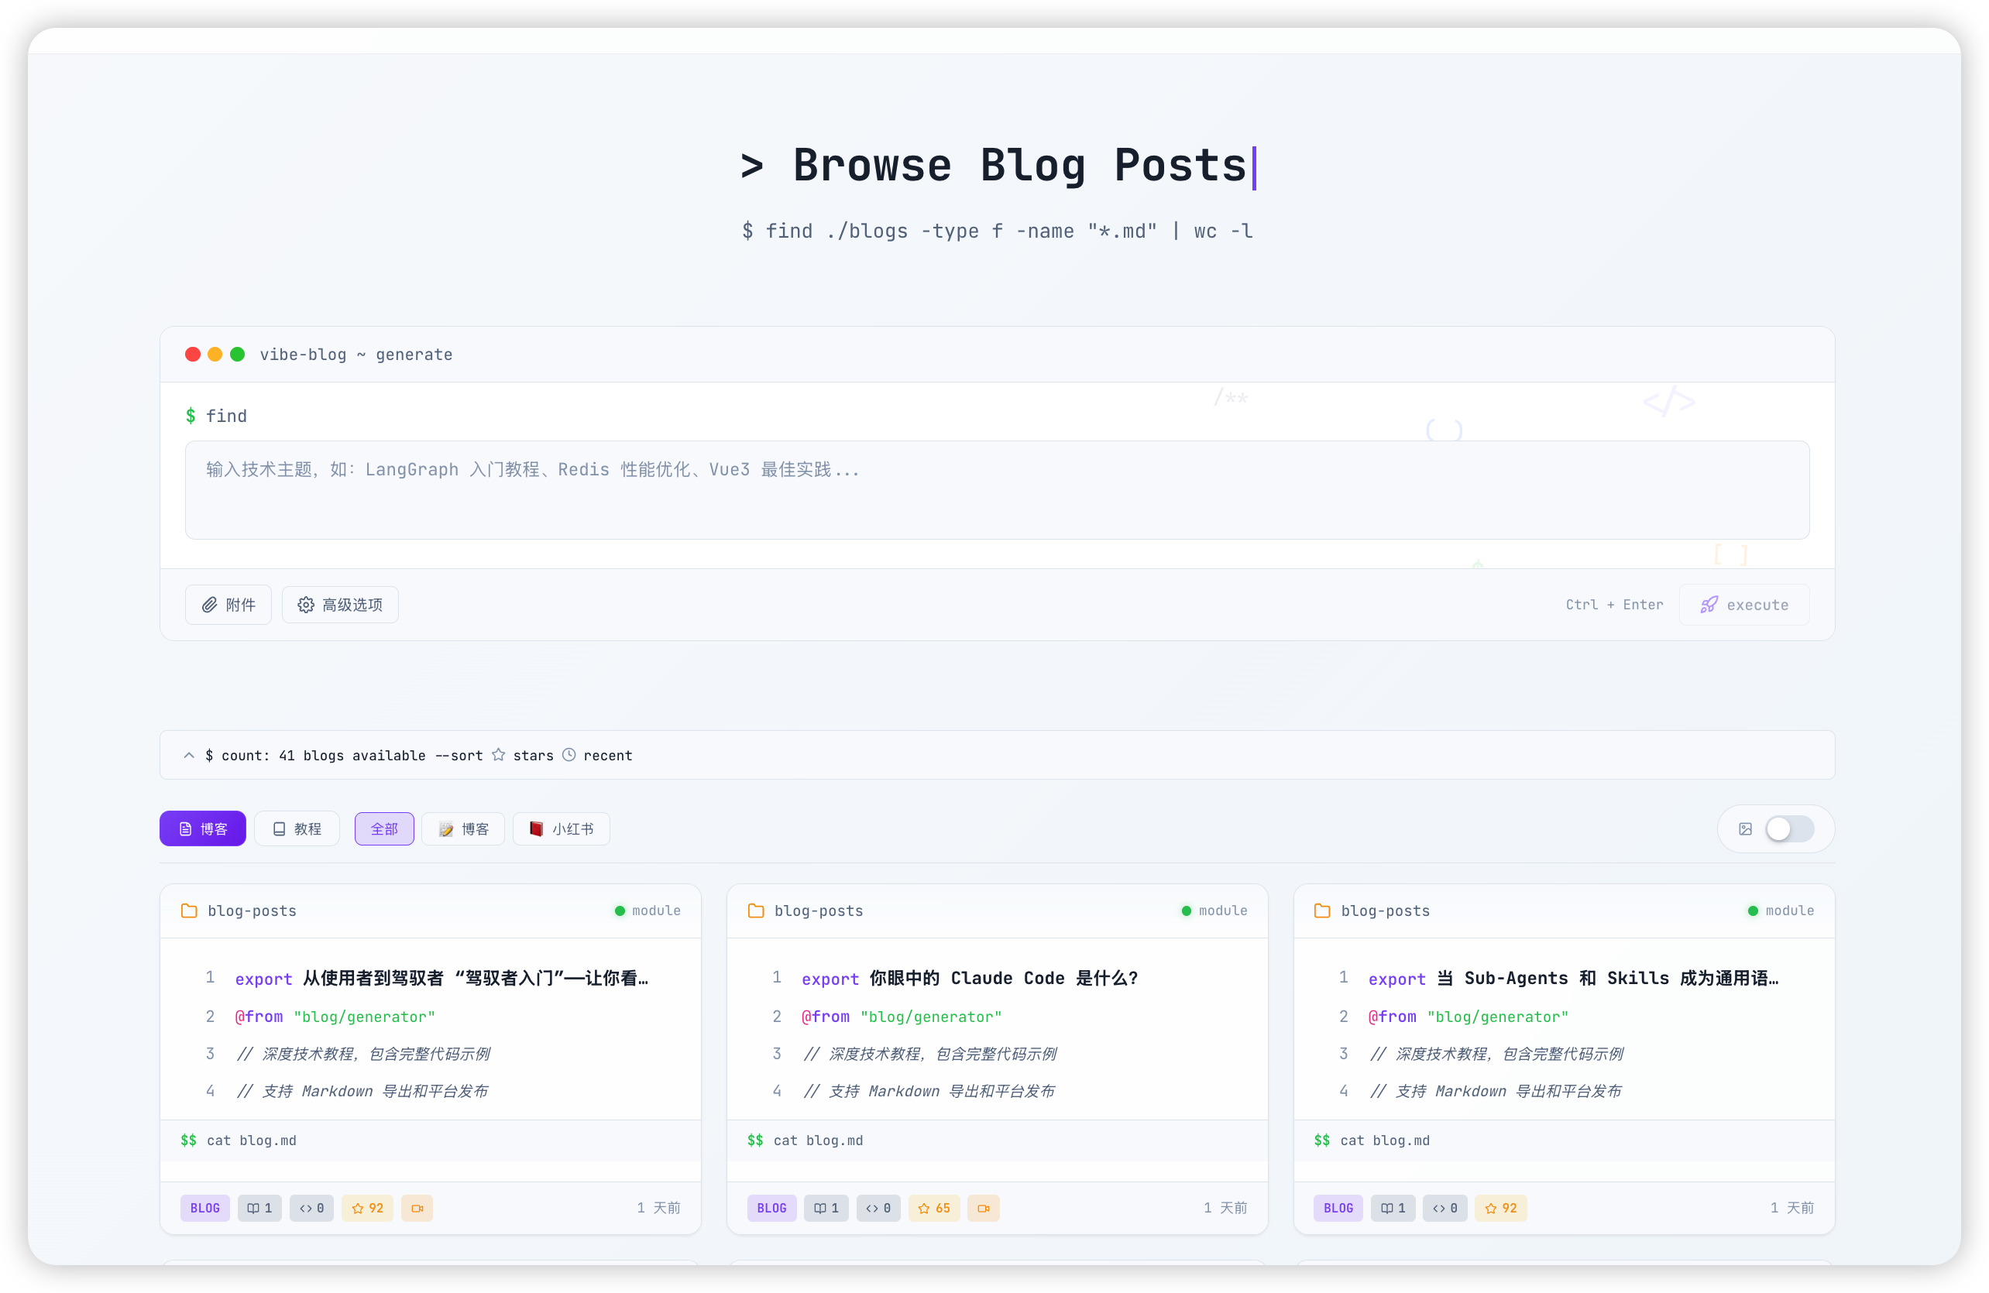Collapse the blog count panel chevron
This screenshot has width=1989, height=1293.
click(x=189, y=755)
